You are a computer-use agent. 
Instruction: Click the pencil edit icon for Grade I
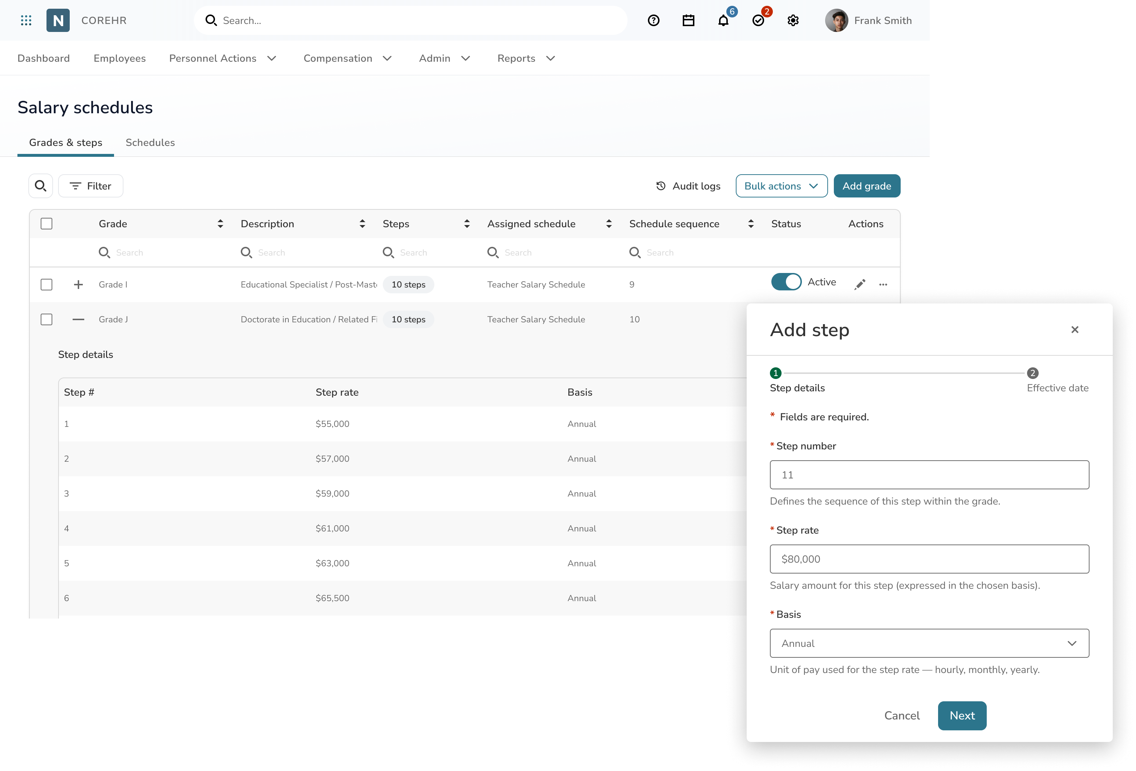click(x=860, y=284)
